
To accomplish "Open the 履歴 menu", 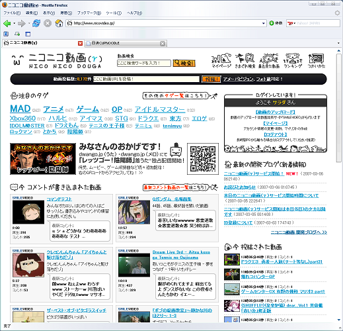I will pos(66,13).
